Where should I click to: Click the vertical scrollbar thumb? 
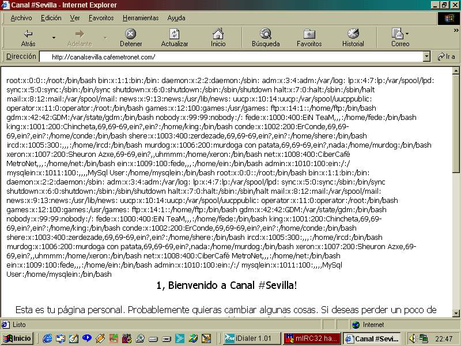coord(456,123)
